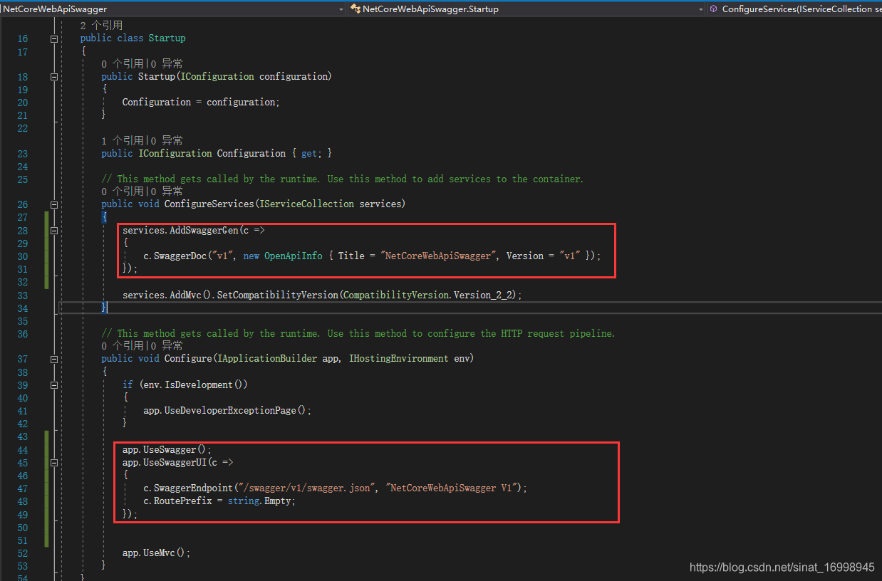Open '1 个引用' CodeLens above the Configuration property

click(123, 141)
